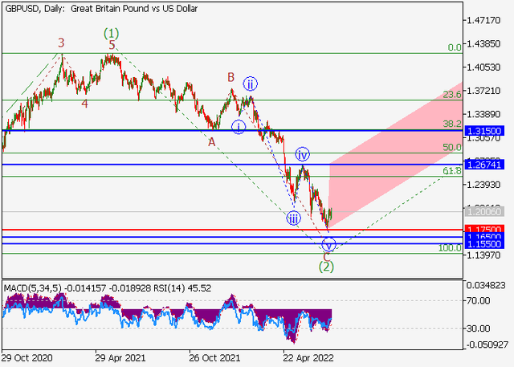
Task: Click the 1.40530 price axis value
Action: (x=483, y=67)
